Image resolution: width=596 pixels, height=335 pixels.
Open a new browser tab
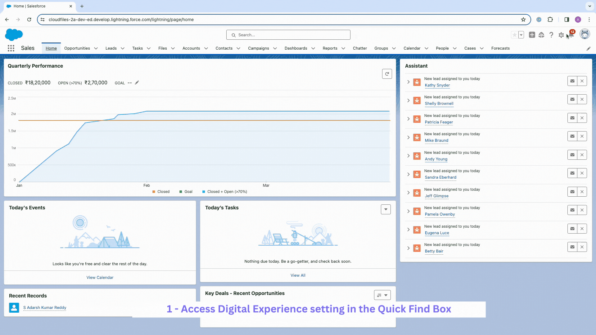point(82,6)
